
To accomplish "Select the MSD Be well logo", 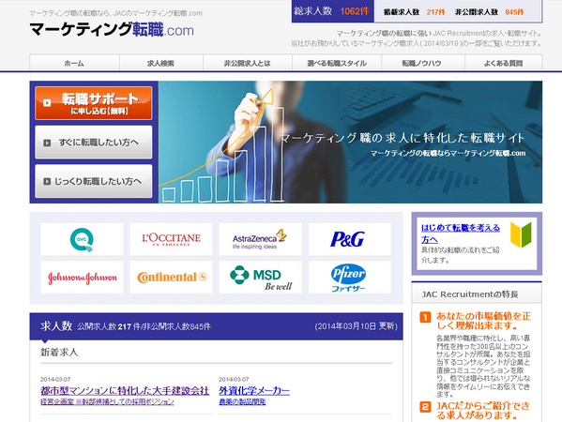I will click(x=260, y=278).
